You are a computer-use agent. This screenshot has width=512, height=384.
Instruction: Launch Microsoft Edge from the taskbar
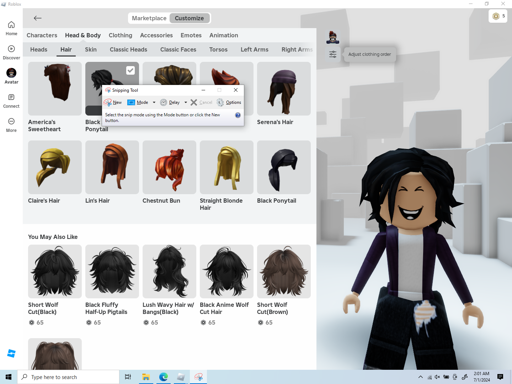(164, 377)
